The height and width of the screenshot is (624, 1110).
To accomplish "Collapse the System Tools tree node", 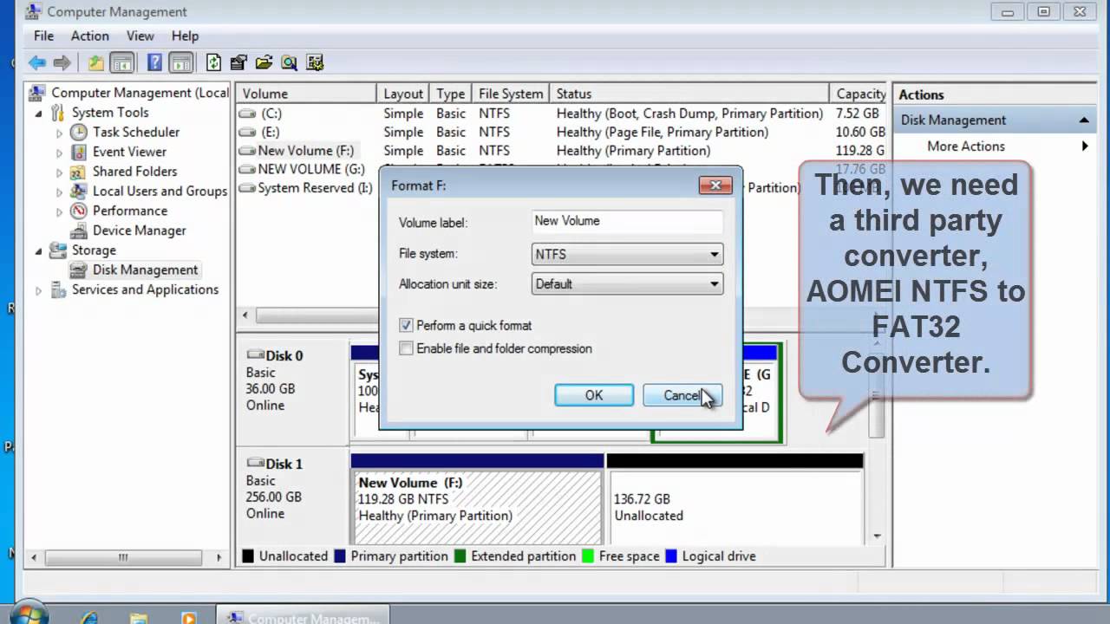I will click(38, 113).
